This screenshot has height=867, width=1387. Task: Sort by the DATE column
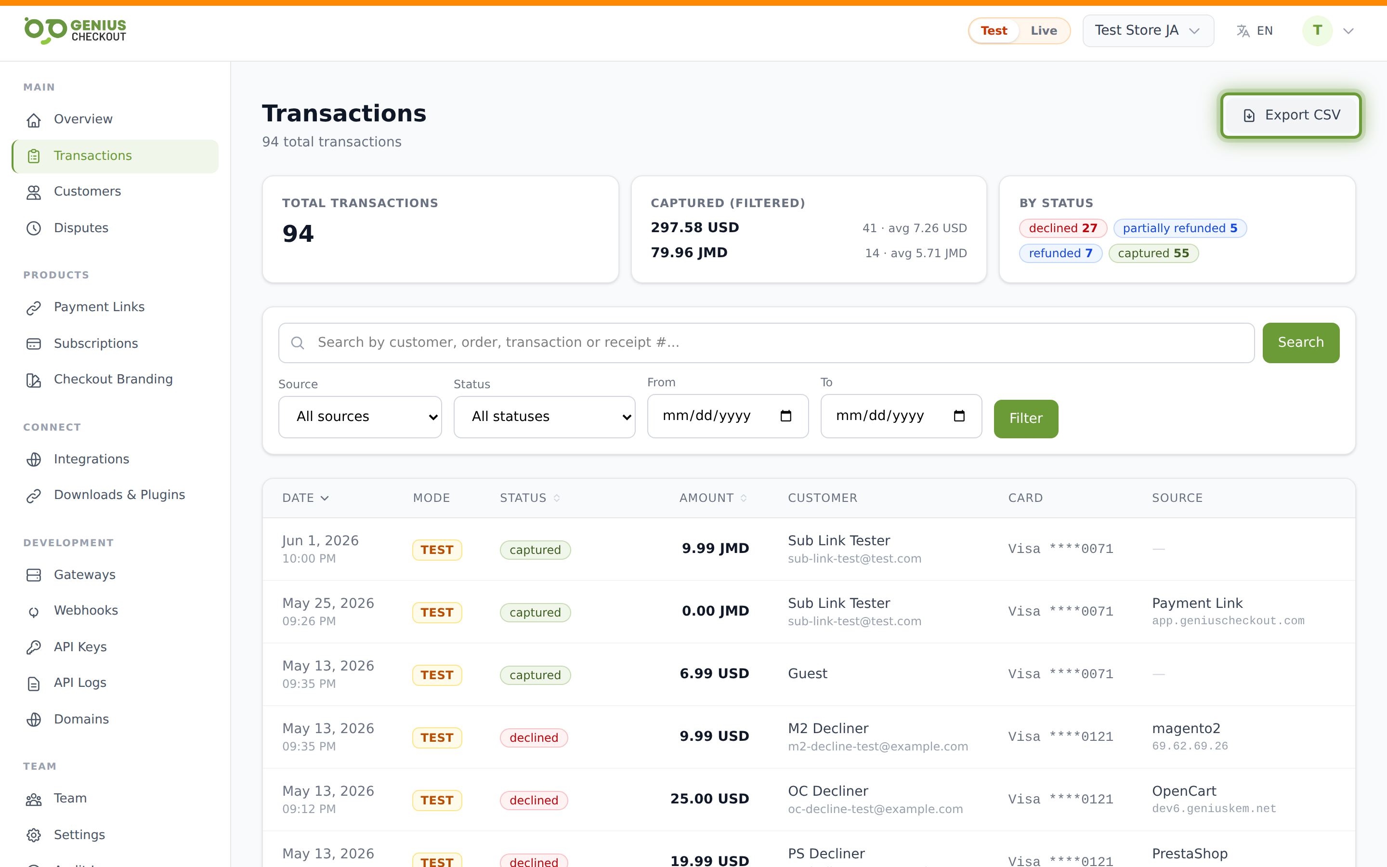click(305, 498)
